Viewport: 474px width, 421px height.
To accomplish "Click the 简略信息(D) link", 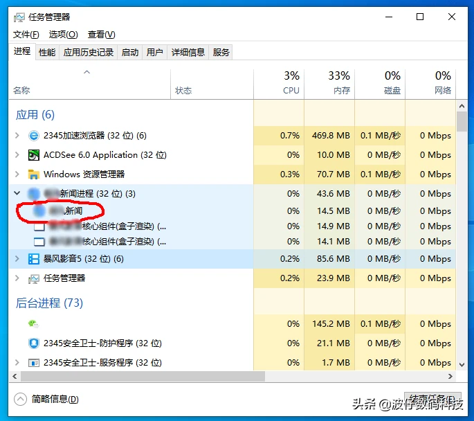I will 55,400.
